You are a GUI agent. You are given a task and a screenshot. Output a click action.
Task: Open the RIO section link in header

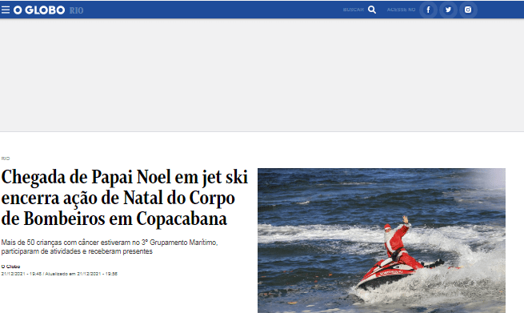click(x=76, y=10)
